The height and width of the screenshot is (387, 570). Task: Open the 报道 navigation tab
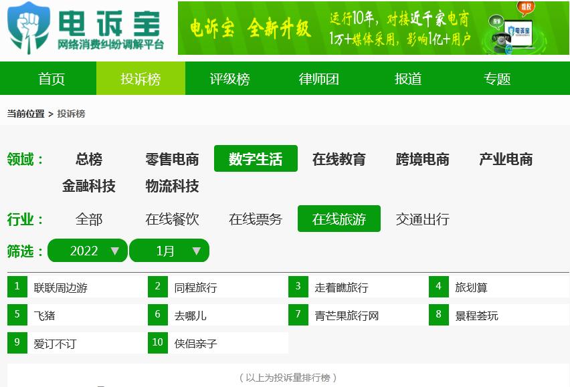coord(408,79)
